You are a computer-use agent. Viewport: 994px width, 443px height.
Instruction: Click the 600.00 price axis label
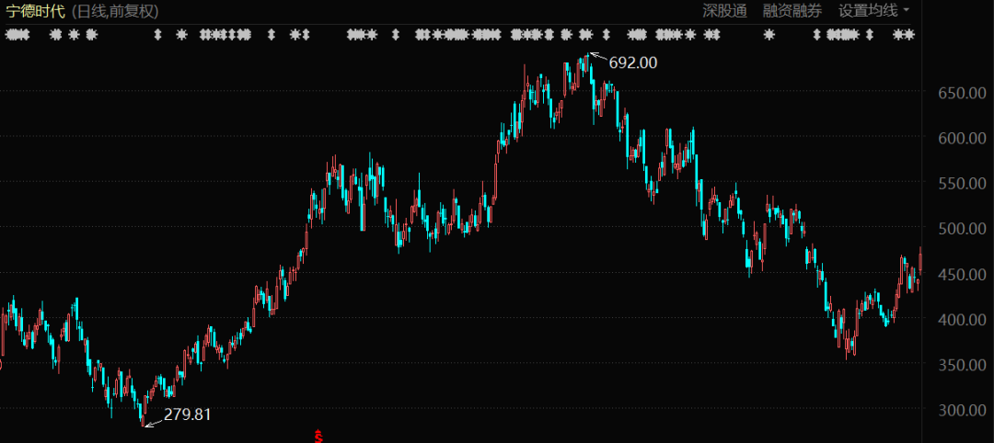pos(963,138)
